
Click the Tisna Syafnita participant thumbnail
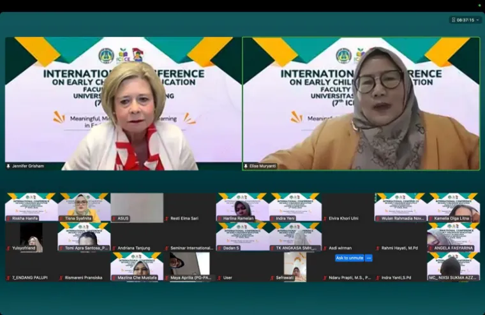pos(84,206)
